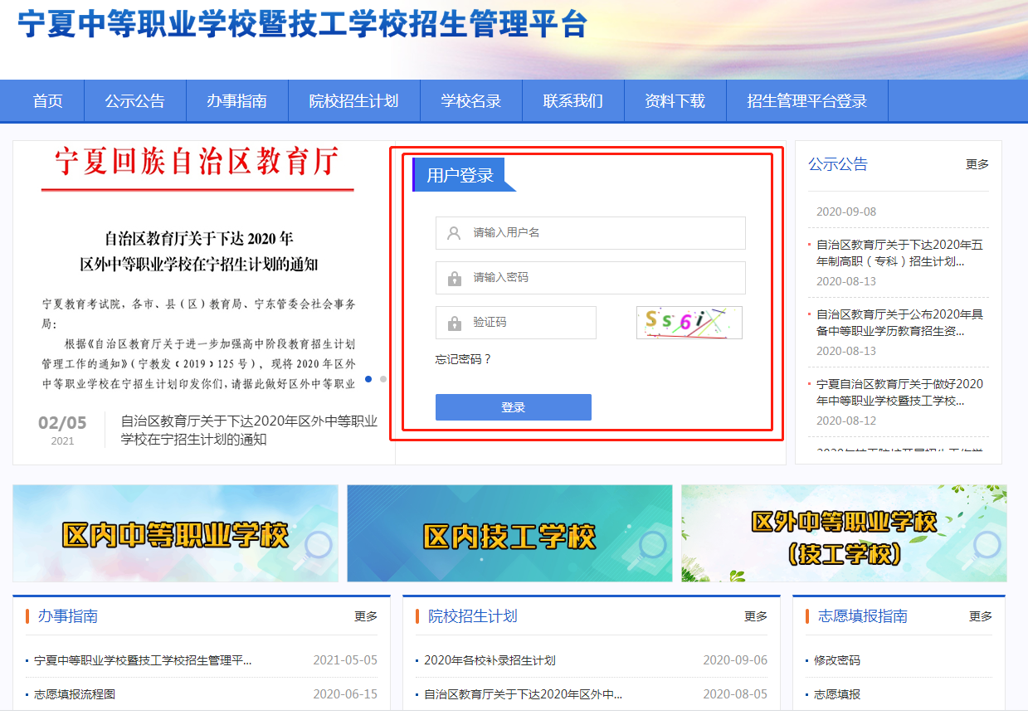Open 宁夏中等职业学校暨技工学校招生管理平... list item
The width and height of the screenshot is (1028, 720).
click(x=143, y=660)
